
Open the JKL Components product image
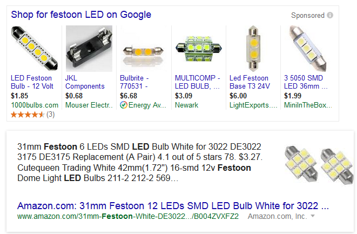[89, 49]
